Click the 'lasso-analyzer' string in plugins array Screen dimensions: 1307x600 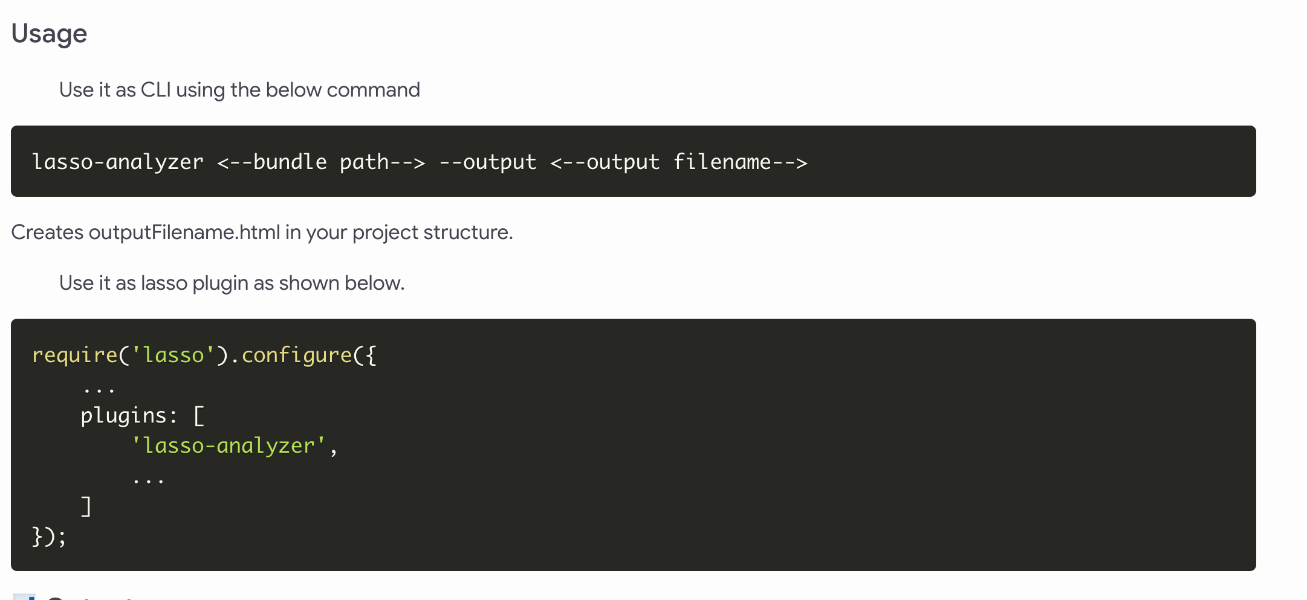[229, 446]
